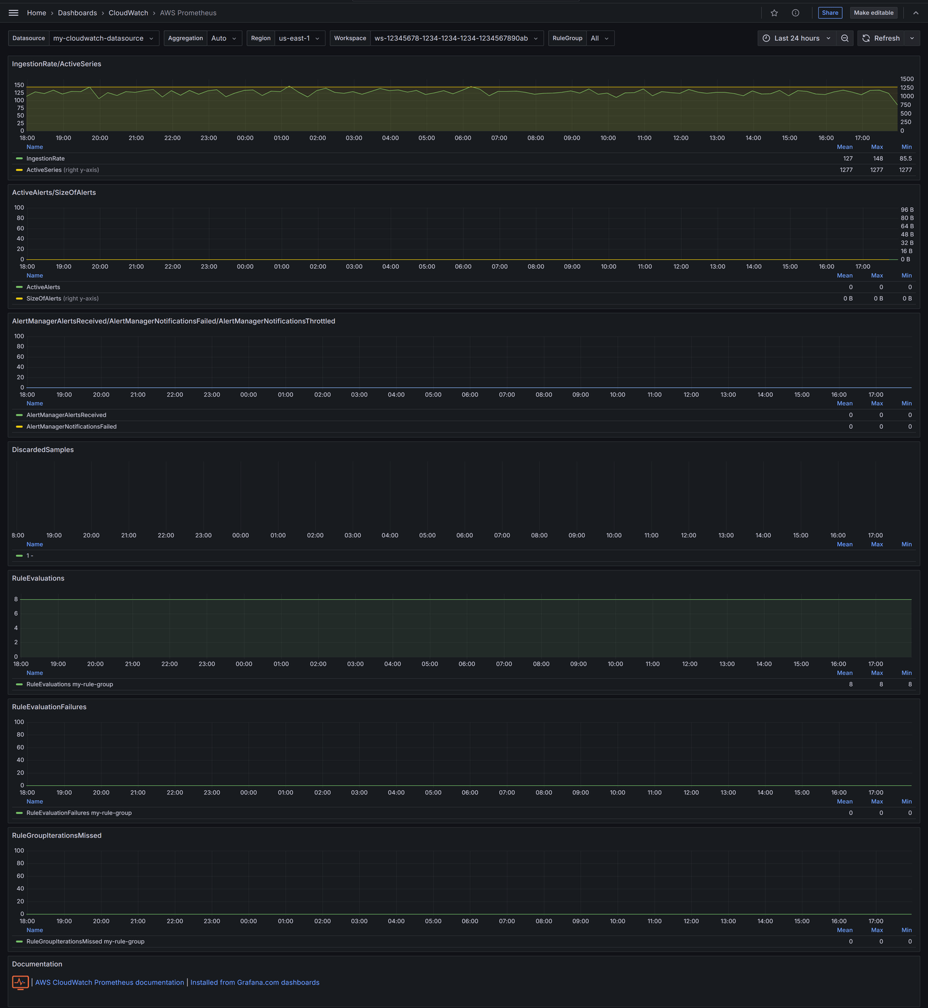This screenshot has height=1008, width=928.
Task: Collapse top bar with chevron-up icon
Action: 916,13
